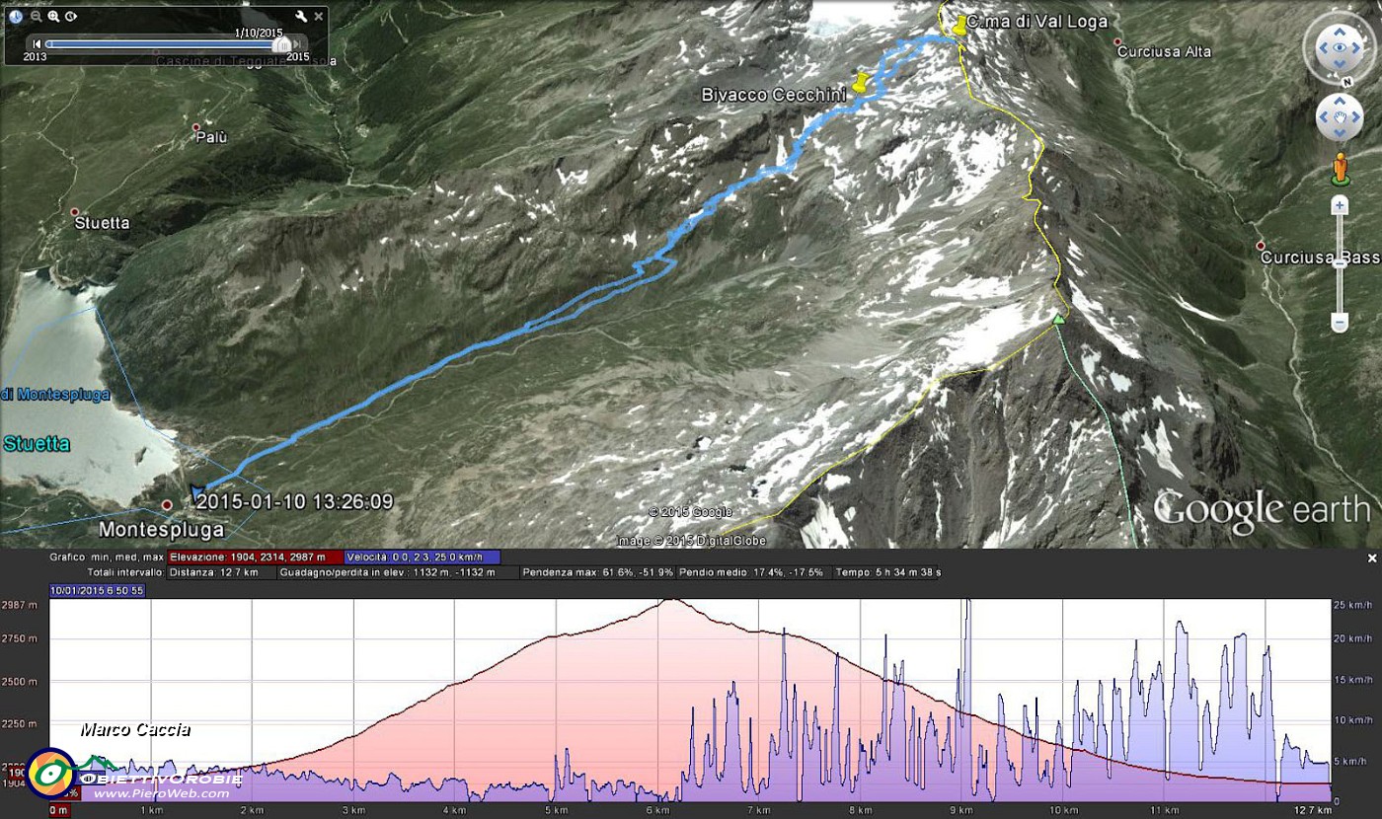Close the time slider panel

coord(318,16)
